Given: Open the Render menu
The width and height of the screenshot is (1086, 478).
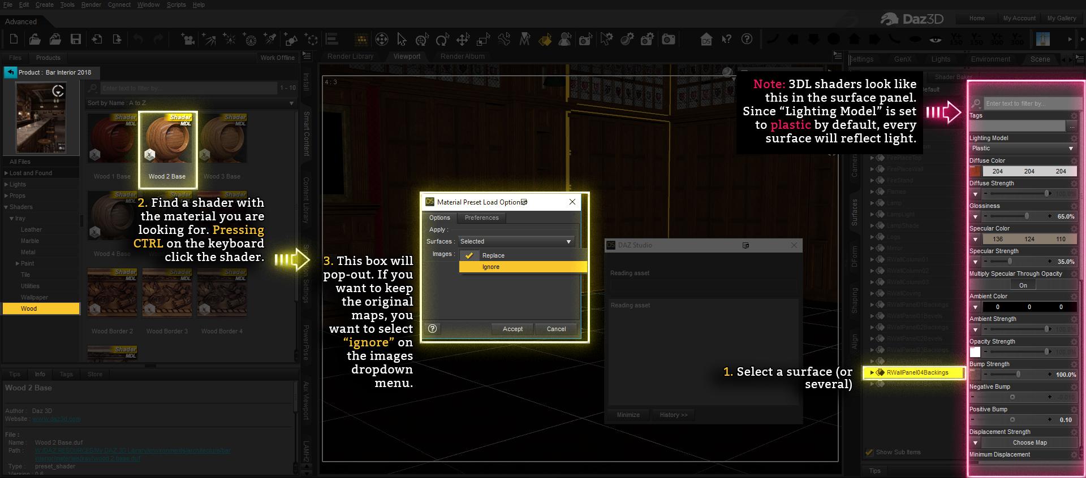Looking at the screenshot, I should pos(91,5).
